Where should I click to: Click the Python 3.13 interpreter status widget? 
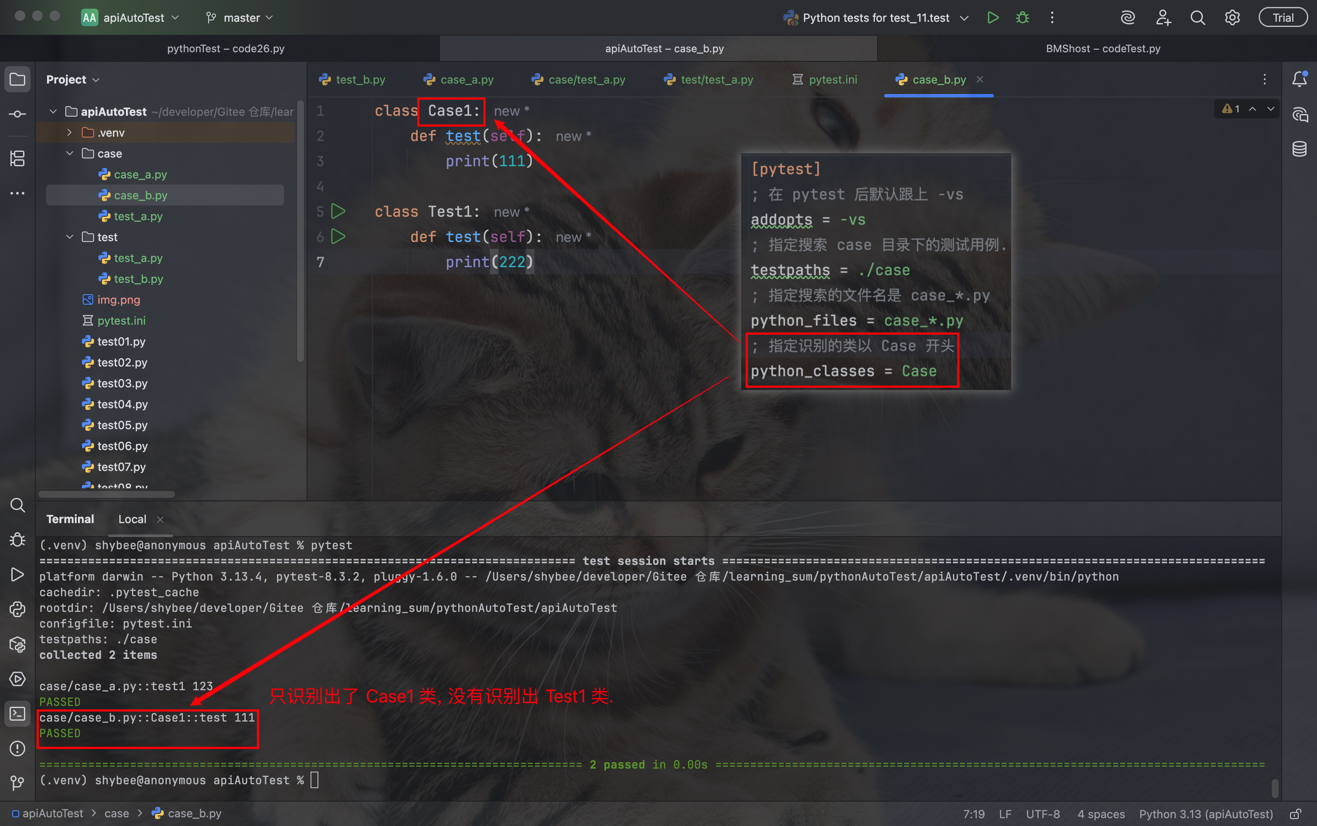(1206, 814)
